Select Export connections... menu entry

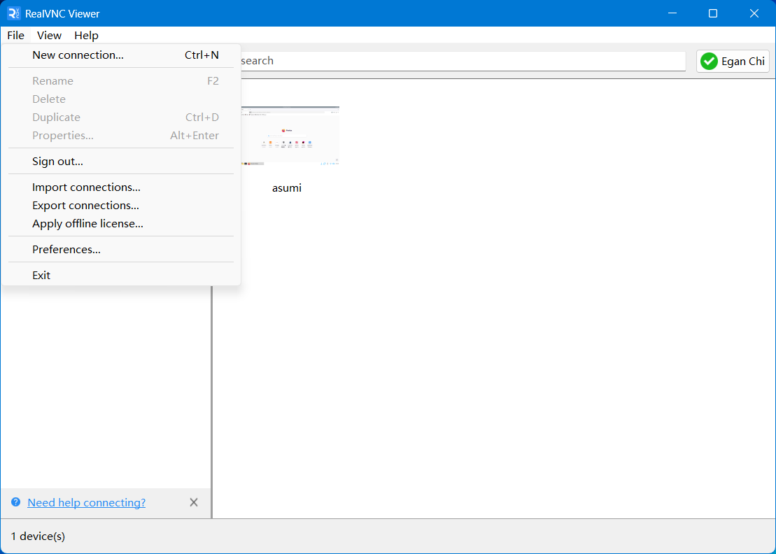coord(85,206)
